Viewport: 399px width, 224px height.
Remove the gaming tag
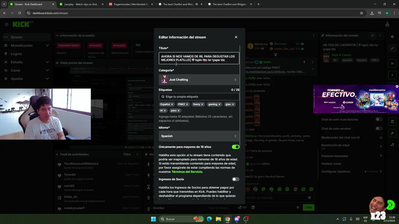pos(219,105)
